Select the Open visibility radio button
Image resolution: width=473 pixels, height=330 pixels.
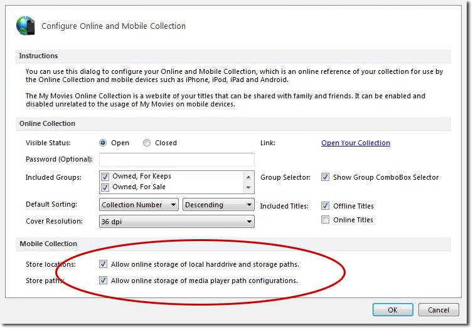pos(103,143)
